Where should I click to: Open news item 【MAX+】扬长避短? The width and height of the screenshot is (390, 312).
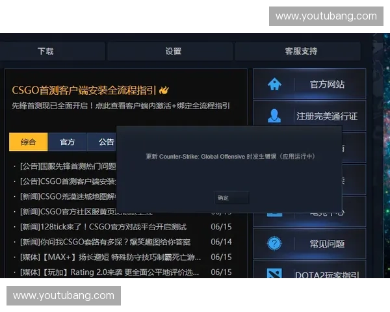point(110,257)
